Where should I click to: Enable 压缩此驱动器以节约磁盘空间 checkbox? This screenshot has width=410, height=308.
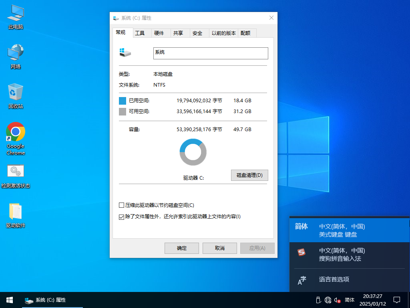122,205
